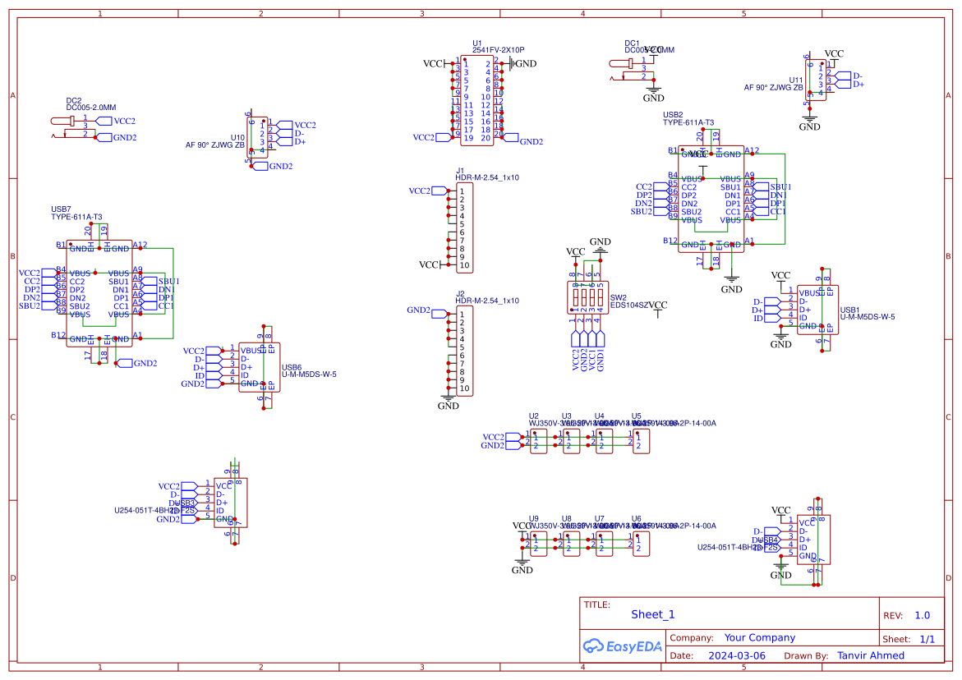The width and height of the screenshot is (962, 680).
Task: Toggle switch position 4 on SW2
Action: click(601, 297)
